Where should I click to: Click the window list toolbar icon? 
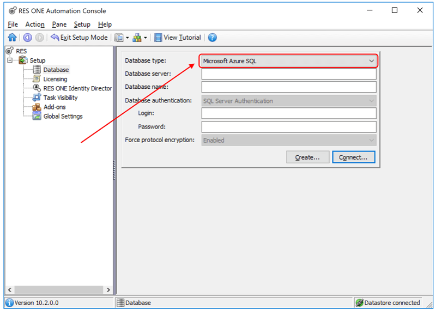tap(119, 38)
